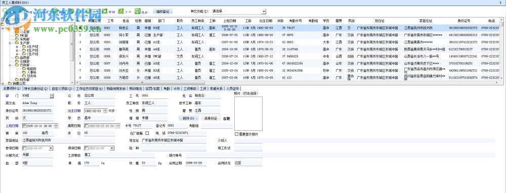Select the 人事科 folder in tree
Viewport: 506px width, 193px height.
(29, 72)
